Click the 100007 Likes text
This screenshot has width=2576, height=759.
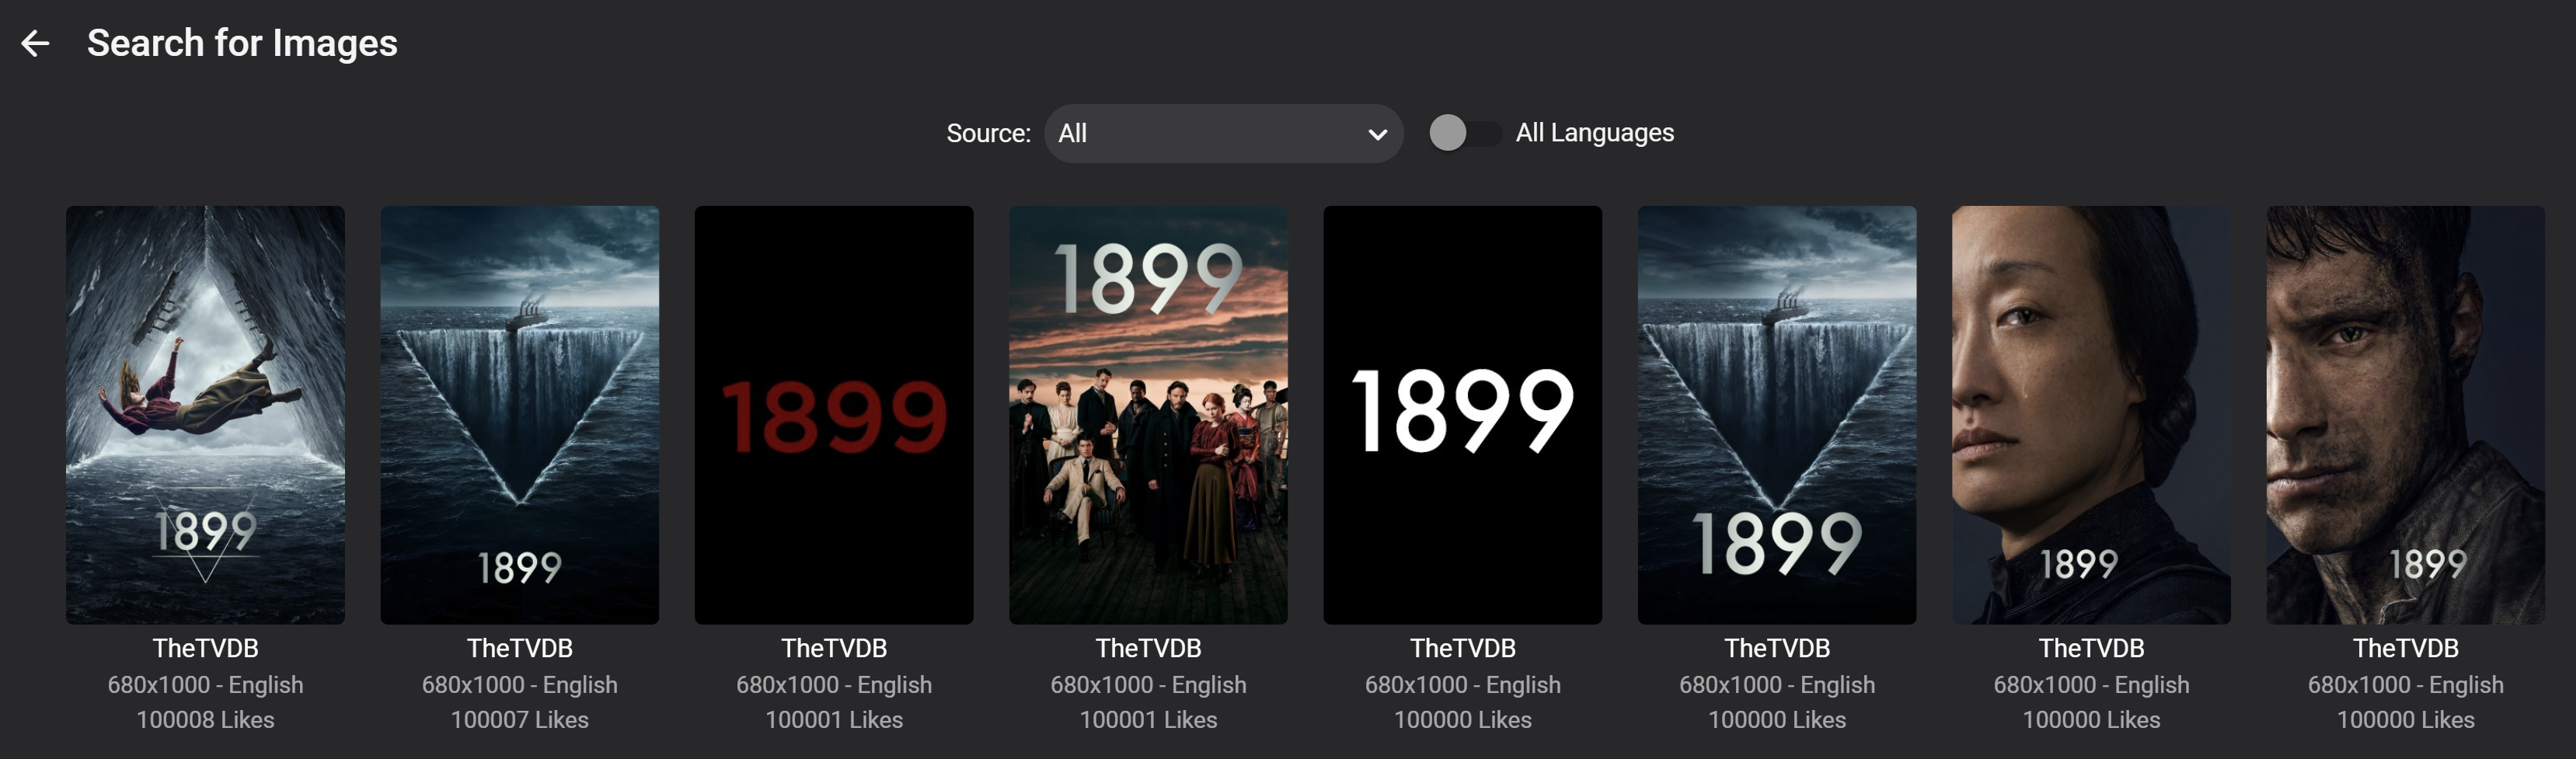pos(519,719)
